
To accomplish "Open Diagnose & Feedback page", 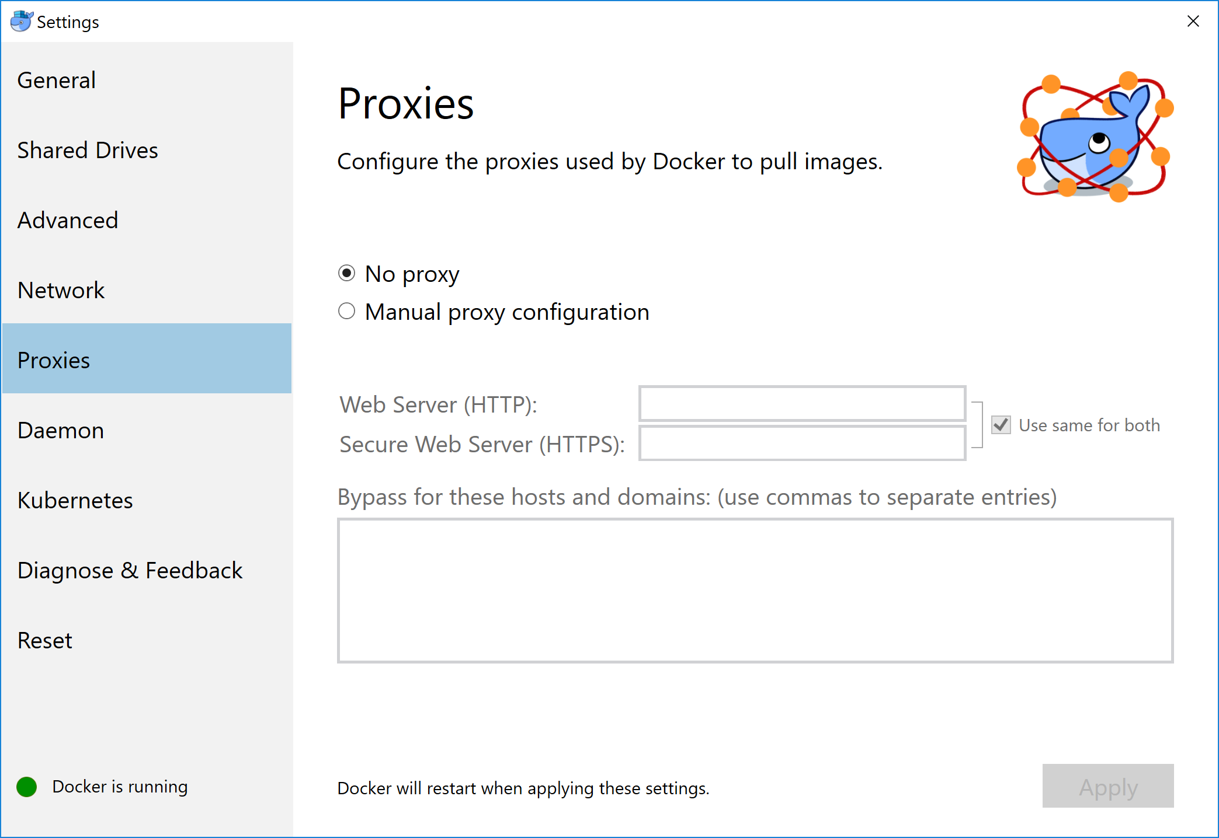I will tap(130, 570).
